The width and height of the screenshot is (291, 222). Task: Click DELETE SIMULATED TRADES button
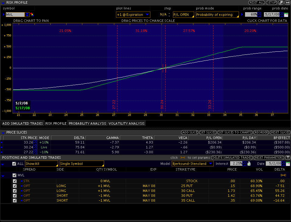(x=232, y=158)
